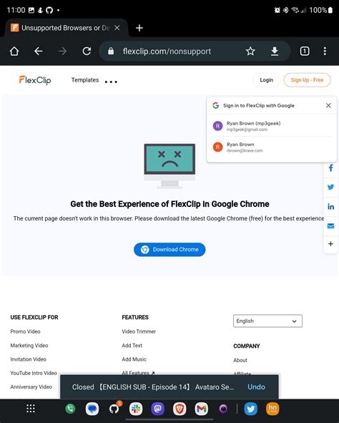Screen dimensions: 339x423
Task: Select the Unsupported Browsers tab
Action: 66,28
